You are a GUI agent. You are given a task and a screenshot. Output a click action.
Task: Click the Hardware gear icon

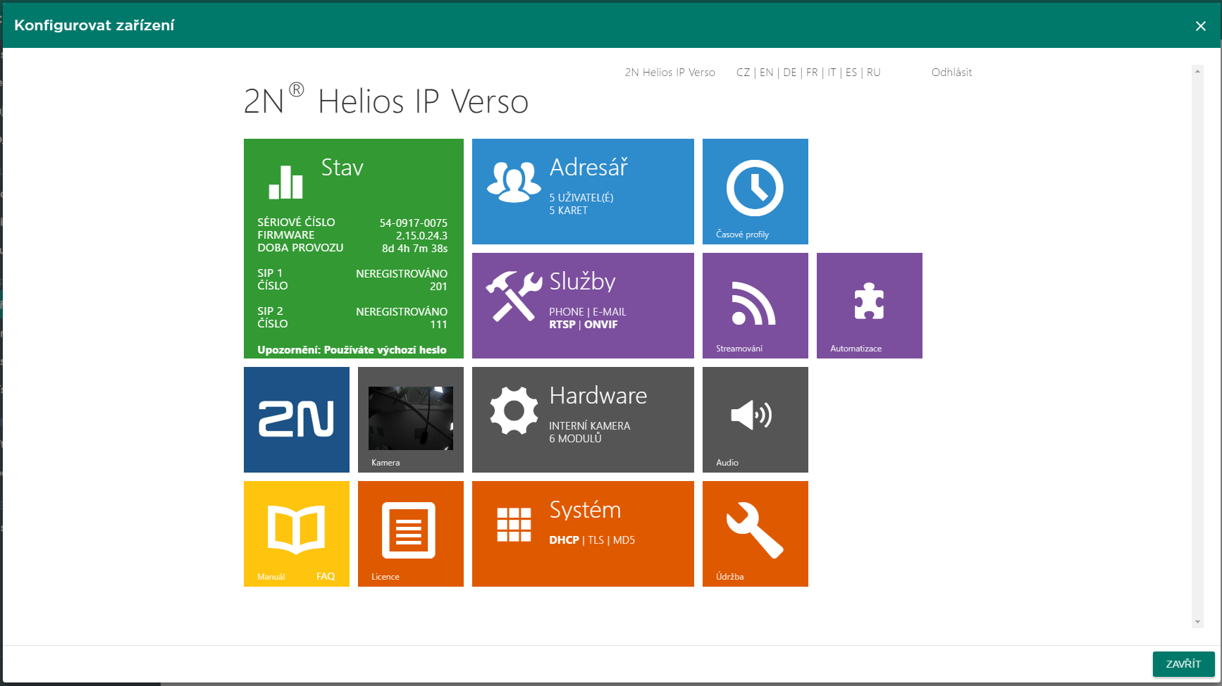point(514,411)
